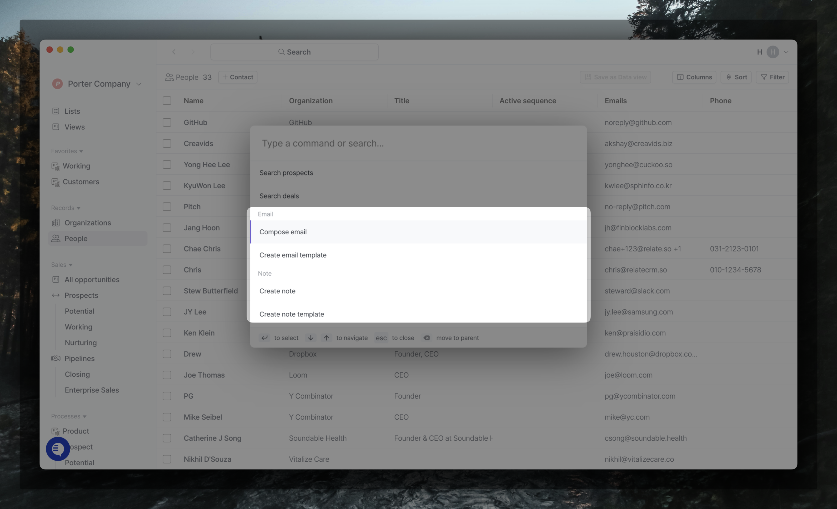Screen dimensions: 837x509
Task: Open Organizations from the sidebar icon
Action: coord(56,223)
